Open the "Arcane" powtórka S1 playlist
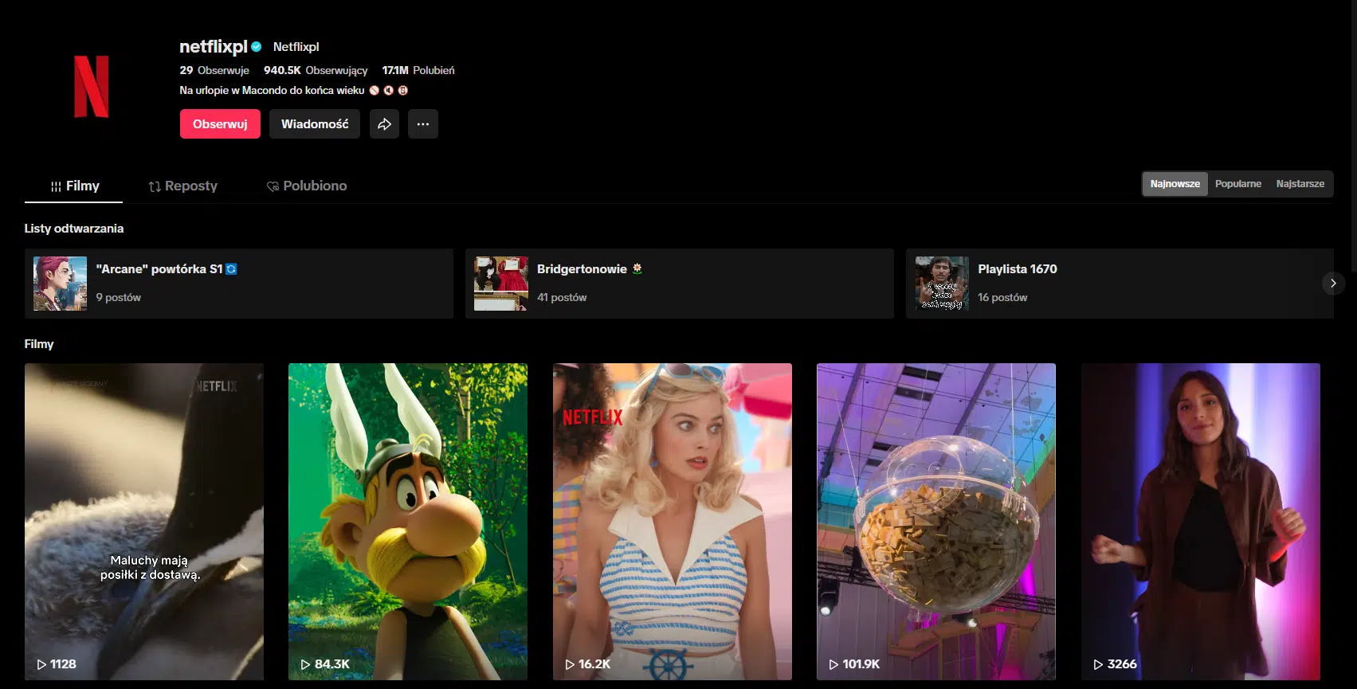This screenshot has width=1357, height=689. pos(239,284)
